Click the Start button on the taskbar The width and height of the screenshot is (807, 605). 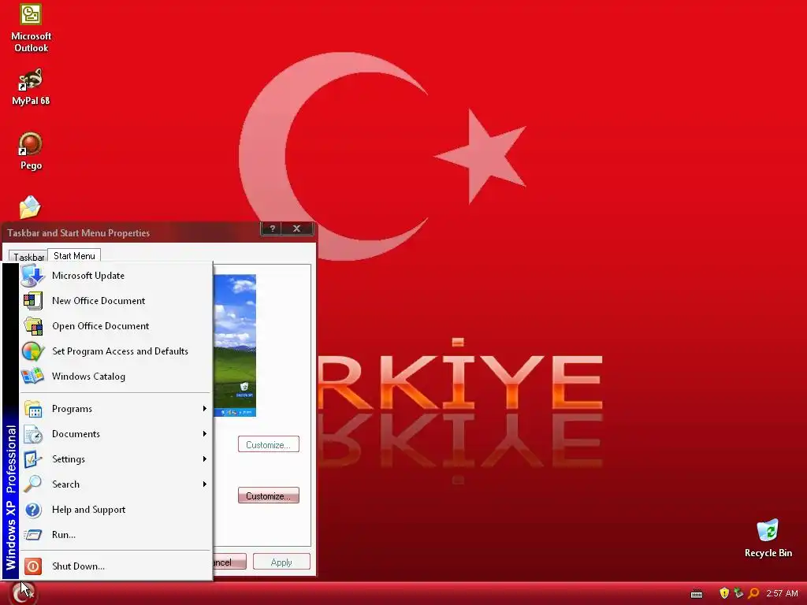click(x=23, y=593)
